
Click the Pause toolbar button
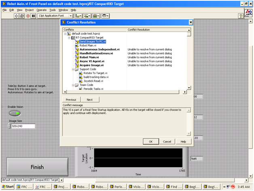pyautogui.click(x=34, y=16)
